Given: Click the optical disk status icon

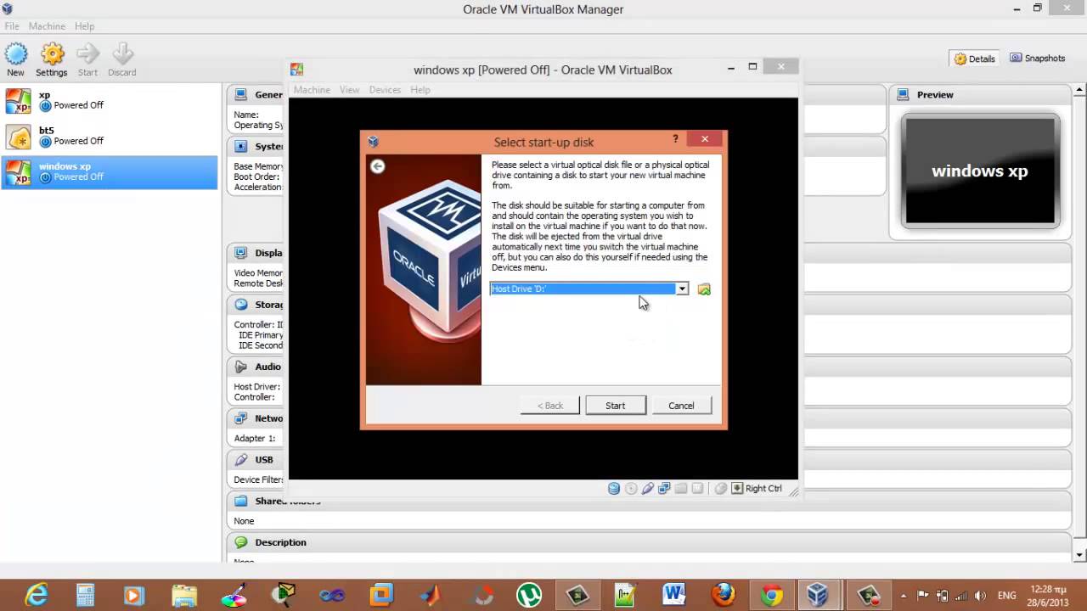Looking at the screenshot, I should click(631, 489).
